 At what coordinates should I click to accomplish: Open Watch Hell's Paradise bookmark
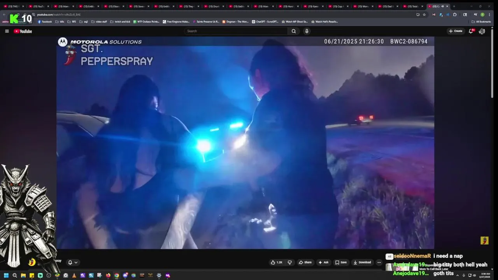click(x=324, y=22)
